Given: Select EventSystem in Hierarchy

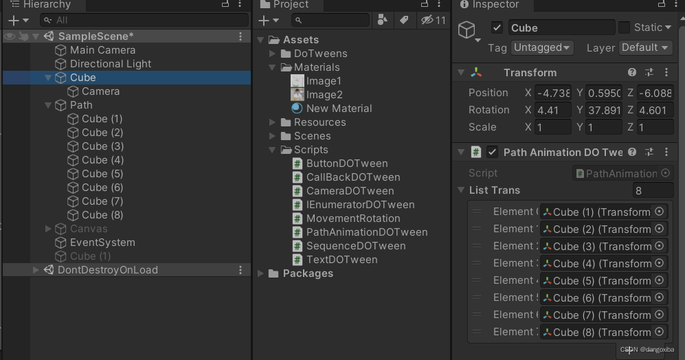Looking at the screenshot, I should pos(102,243).
